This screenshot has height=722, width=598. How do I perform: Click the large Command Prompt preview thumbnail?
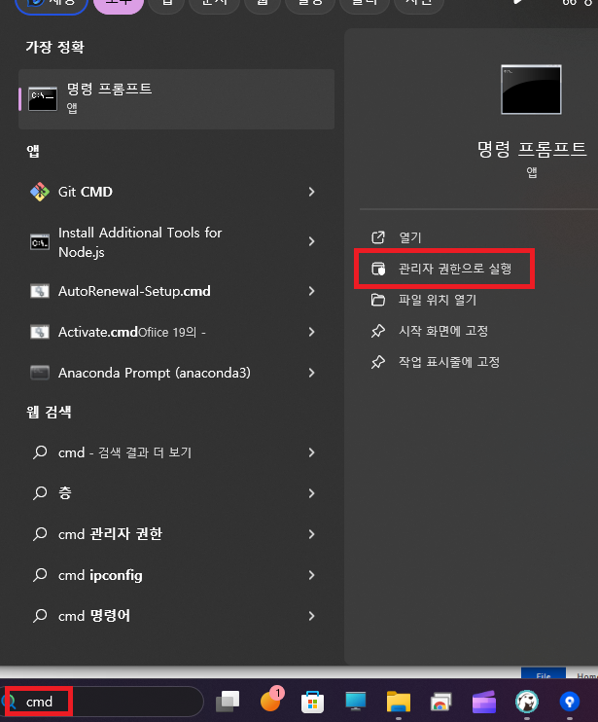point(531,90)
